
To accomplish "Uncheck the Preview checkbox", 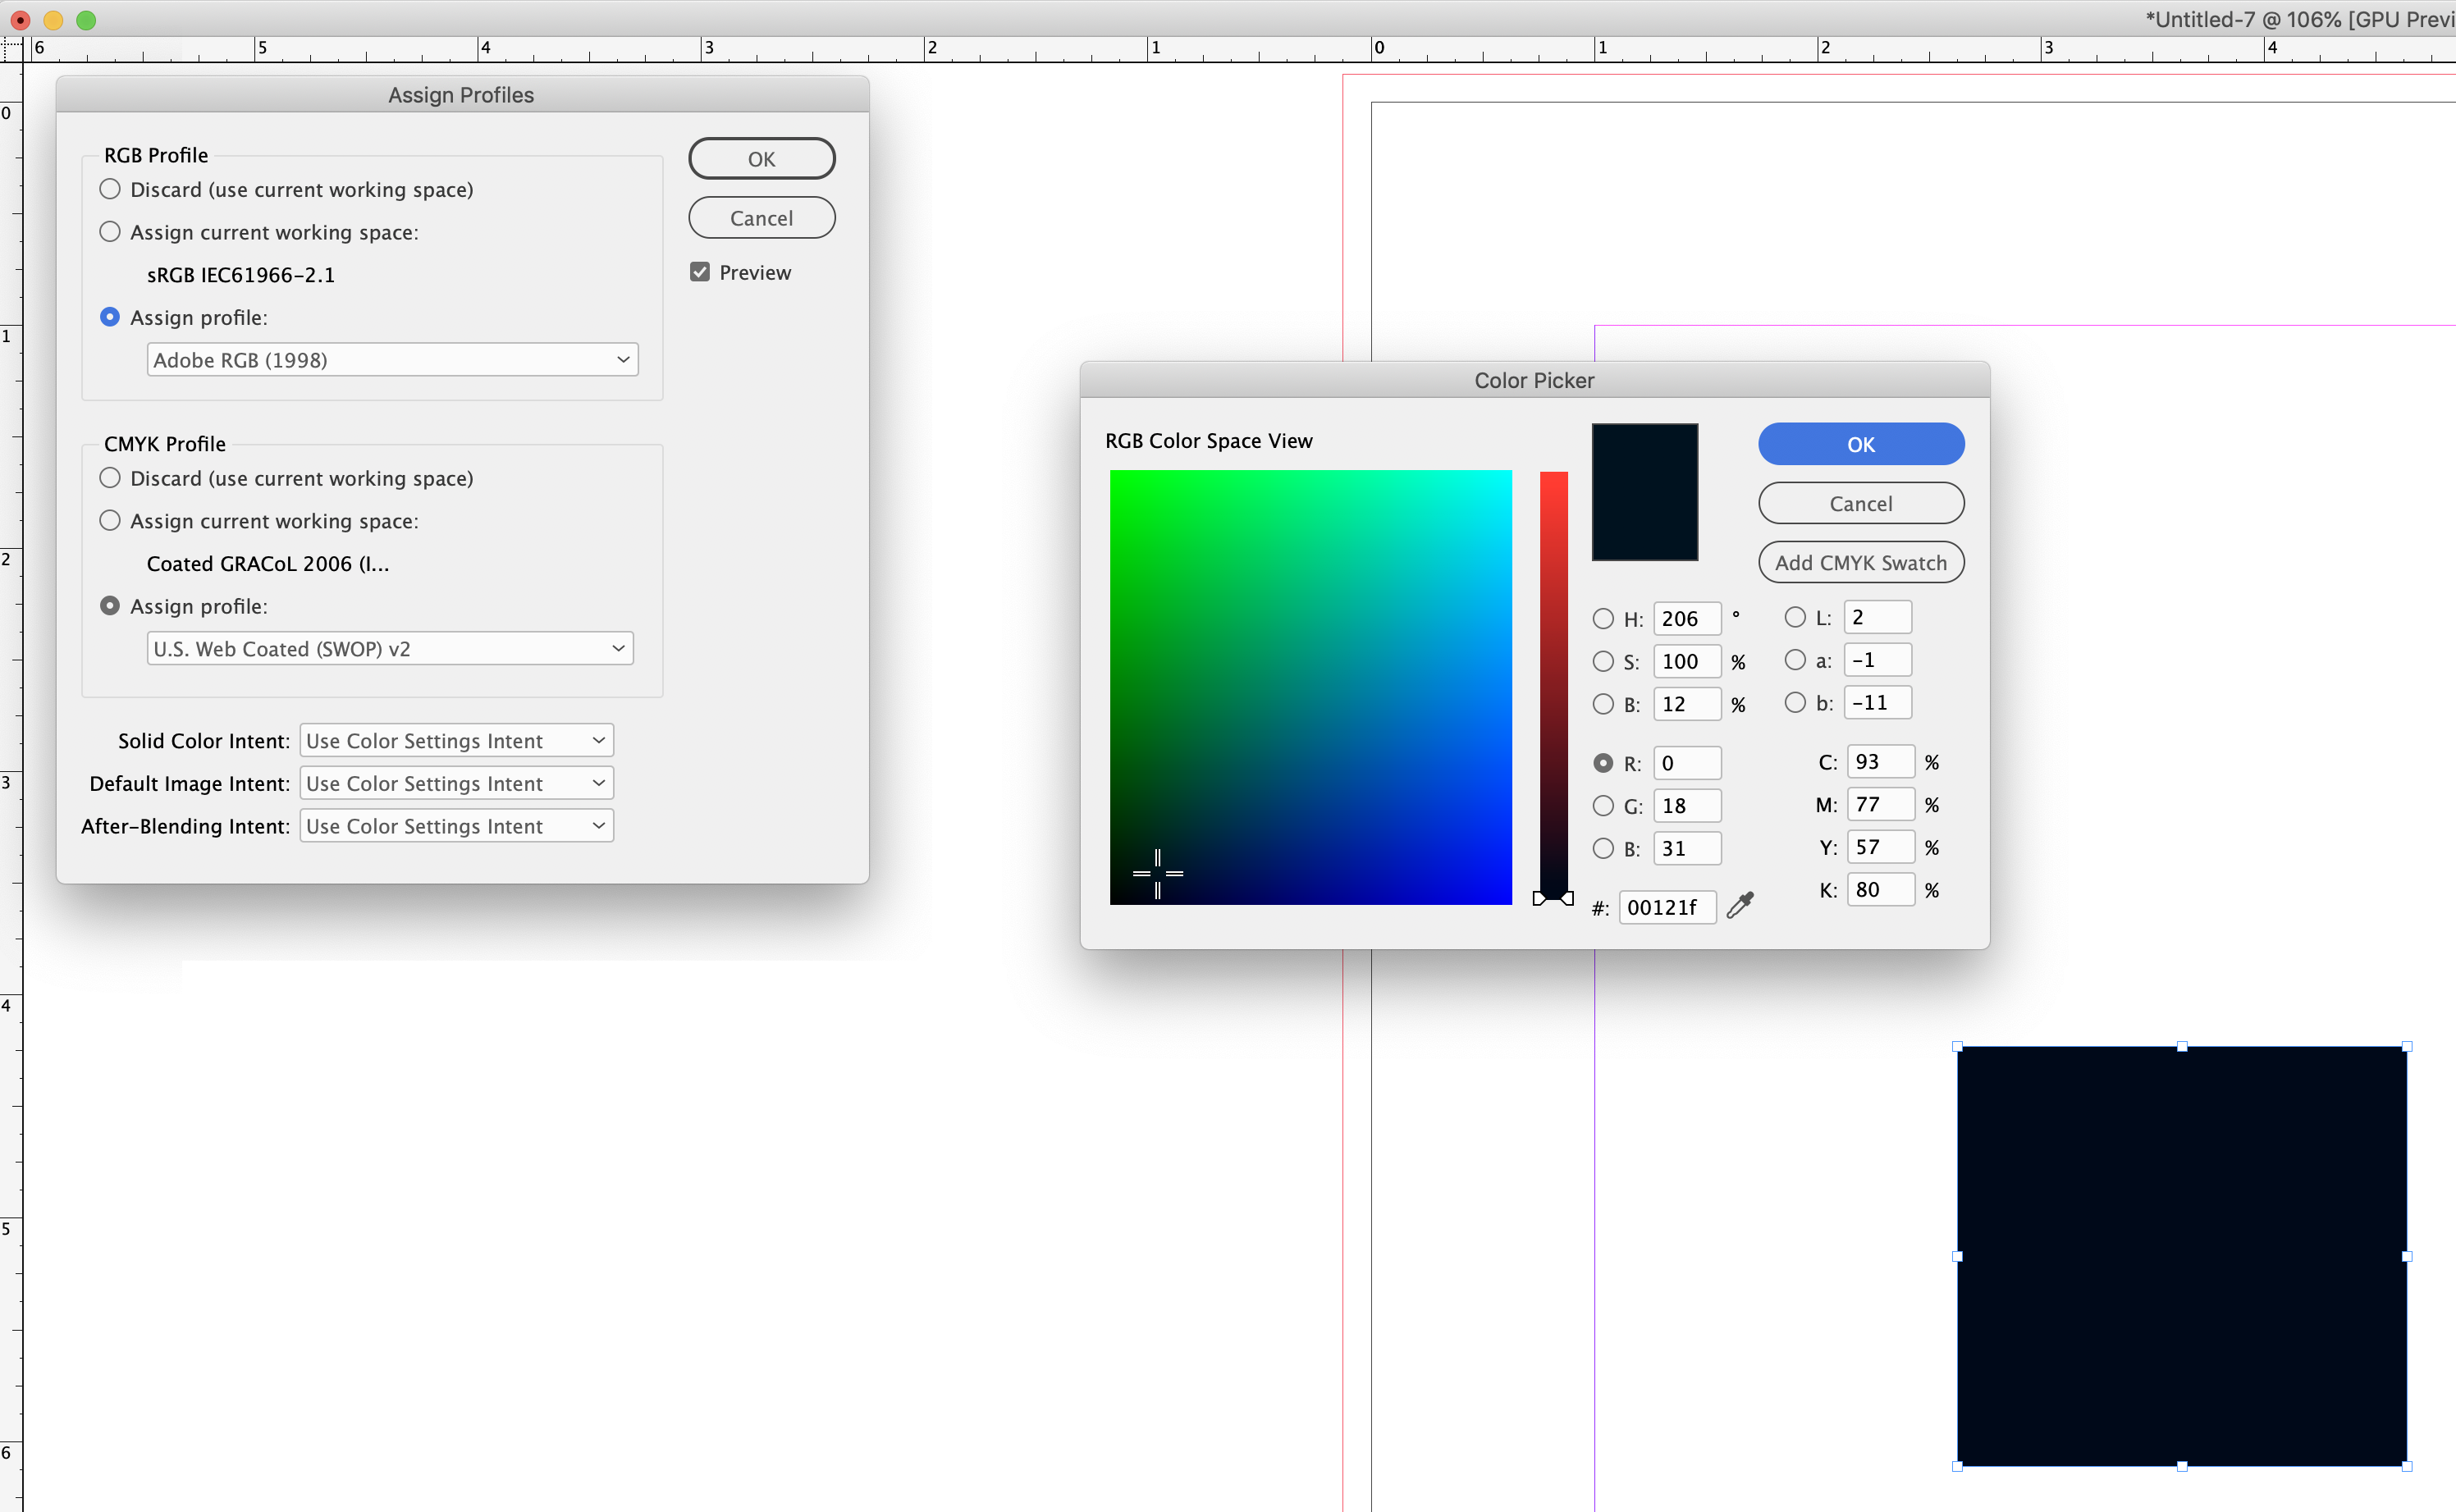I will pyautogui.click(x=699, y=271).
